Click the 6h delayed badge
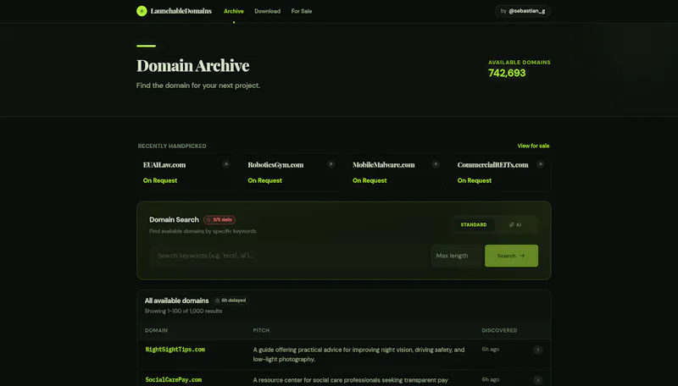678x386 pixels. tap(231, 301)
